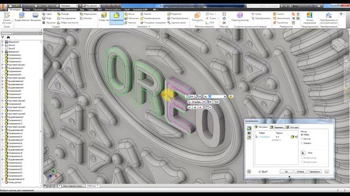Switch to the Эскиз ribbon tab
Viewport: 350px width, 196px height.
coord(27,10)
